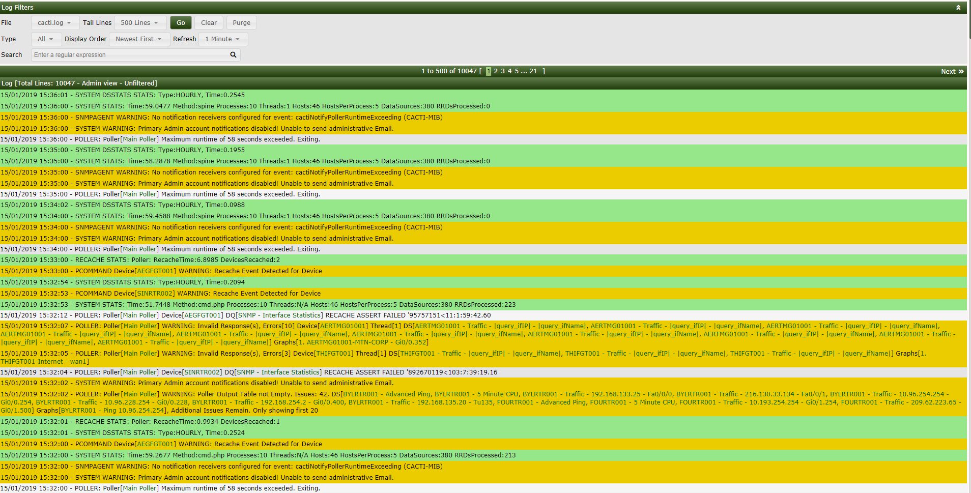Change the Refresh interval dropdown
This screenshot has width=971, height=493.
[222, 39]
